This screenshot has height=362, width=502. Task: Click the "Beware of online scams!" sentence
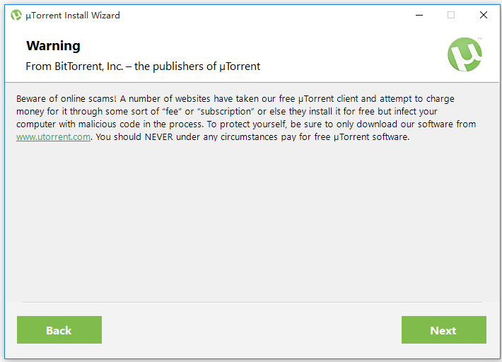66,98
